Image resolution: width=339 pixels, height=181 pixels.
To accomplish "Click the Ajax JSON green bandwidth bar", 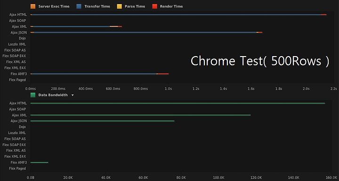I will pos(102,121).
